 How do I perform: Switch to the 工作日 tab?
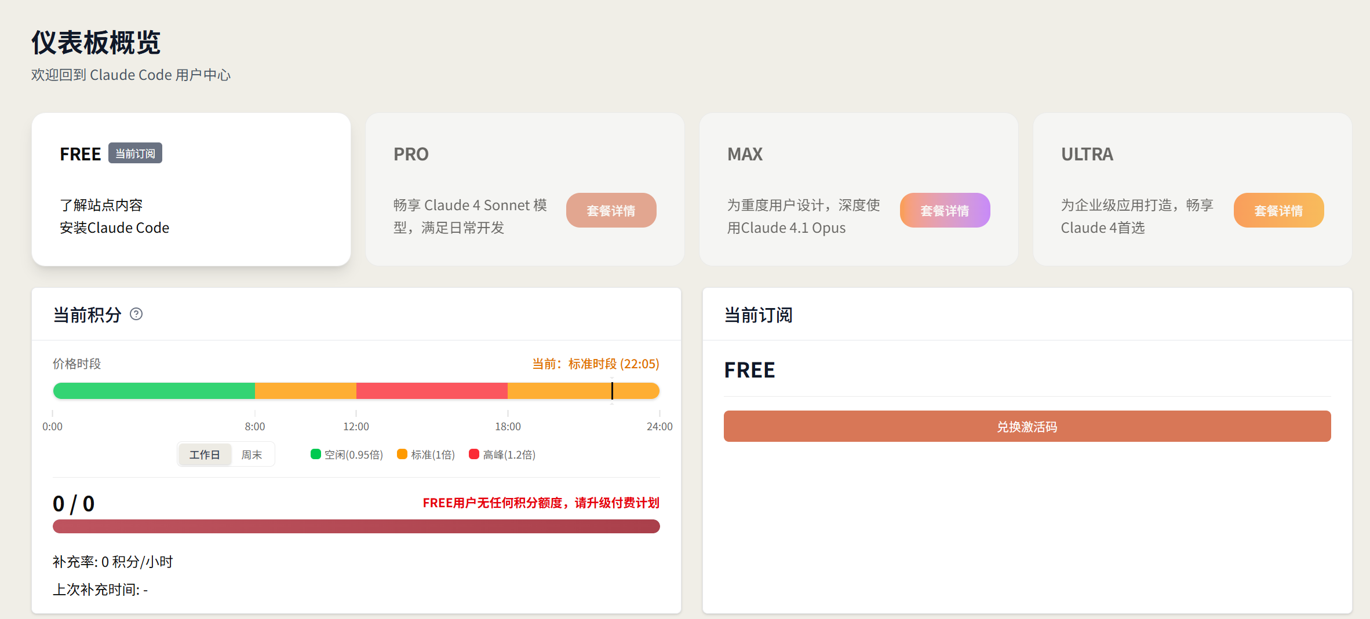[x=205, y=455]
